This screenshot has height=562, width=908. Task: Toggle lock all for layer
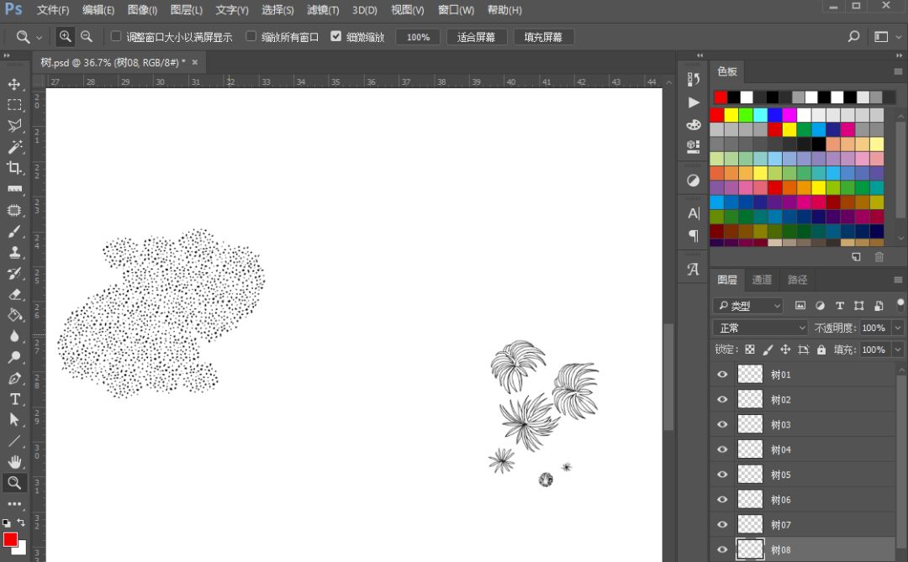821,349
